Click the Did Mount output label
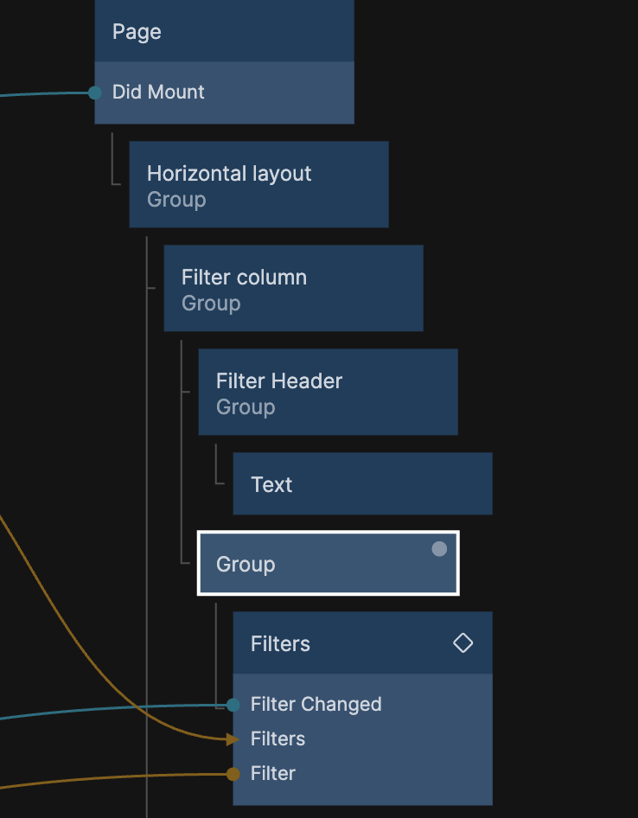 click(x=159, y=93)
